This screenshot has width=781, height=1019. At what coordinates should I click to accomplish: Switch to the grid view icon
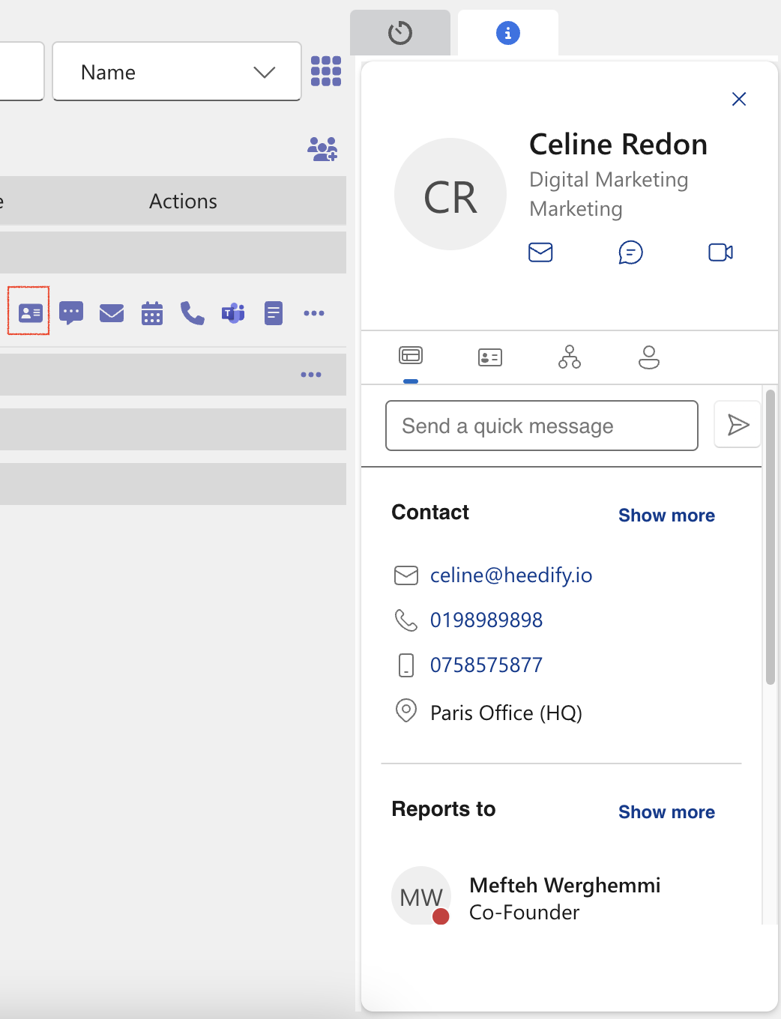click(x=326, y=71)
